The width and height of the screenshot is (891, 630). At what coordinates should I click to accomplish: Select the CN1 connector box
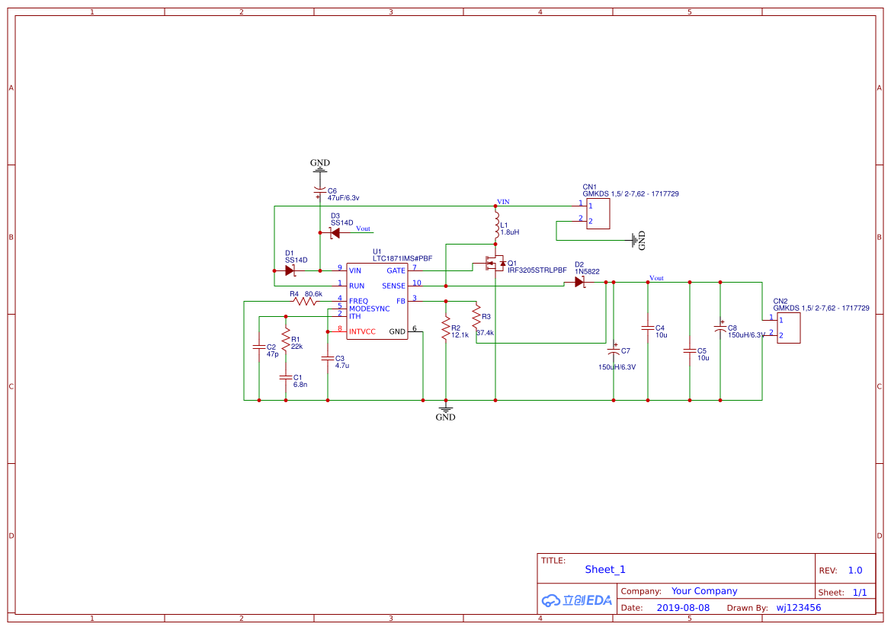[598, 213]
